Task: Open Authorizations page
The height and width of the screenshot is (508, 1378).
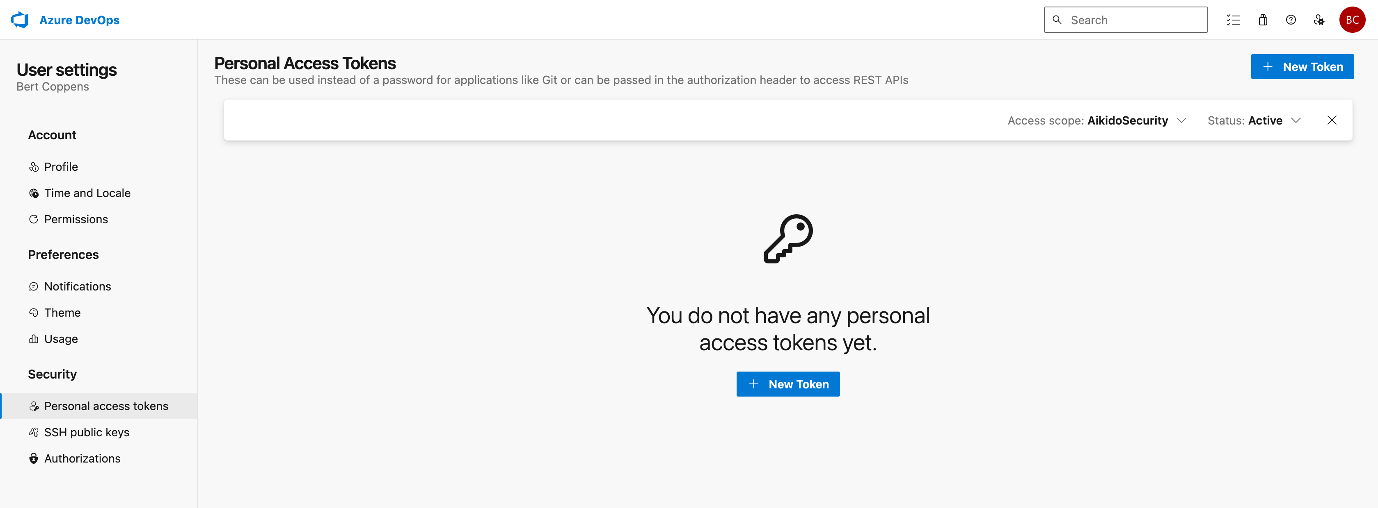Action: (99, 458)
